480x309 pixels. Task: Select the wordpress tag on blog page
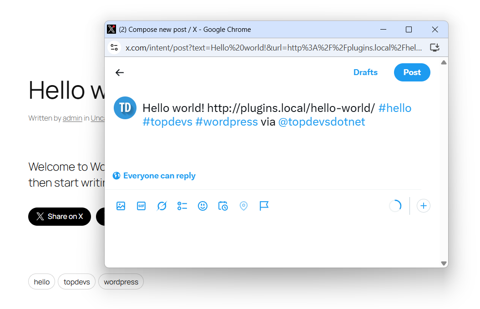coord(121,282)
